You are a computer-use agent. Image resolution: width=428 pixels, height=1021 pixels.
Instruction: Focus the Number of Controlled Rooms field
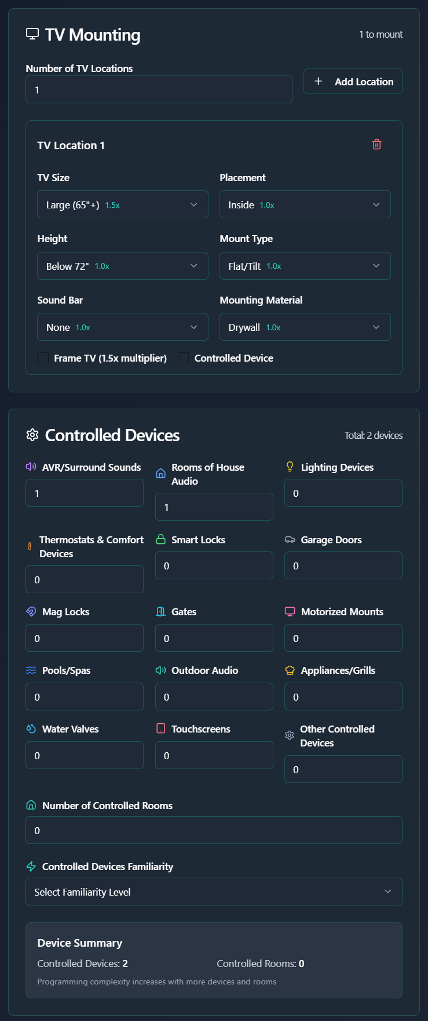(x=214, y=830)
